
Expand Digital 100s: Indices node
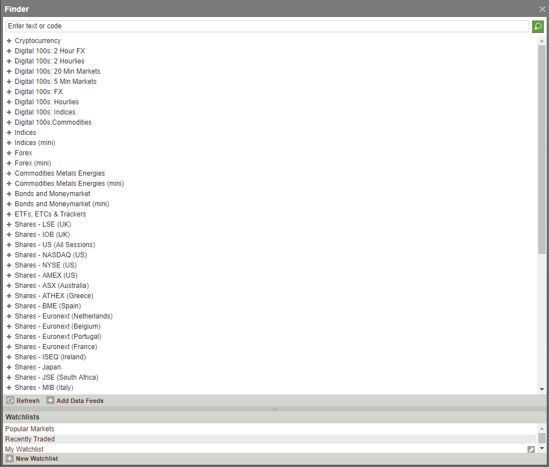(x=9, y=112)
